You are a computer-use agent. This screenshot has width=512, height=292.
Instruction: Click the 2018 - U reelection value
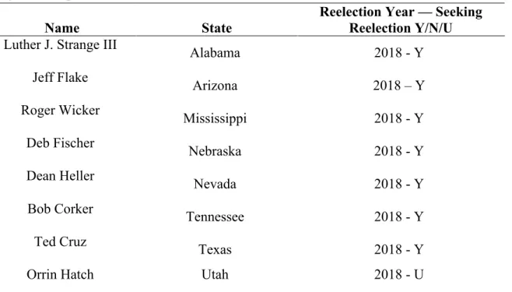(x=398, y=275)
